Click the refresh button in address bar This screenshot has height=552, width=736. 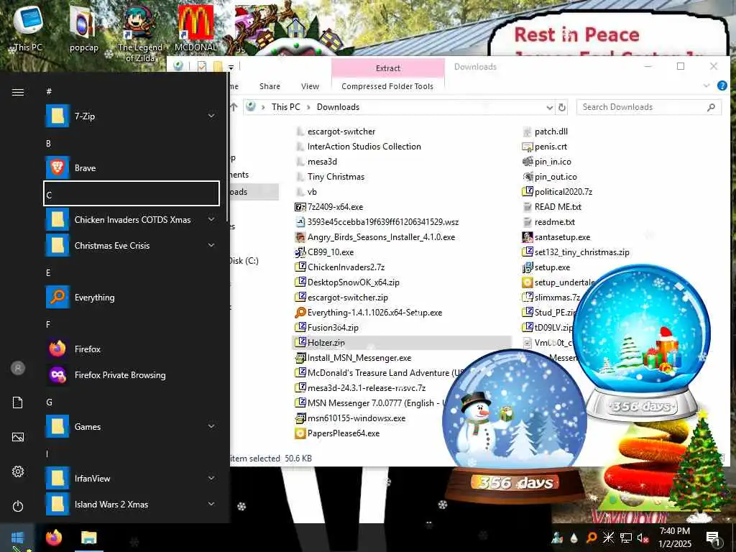click(561, 108)
